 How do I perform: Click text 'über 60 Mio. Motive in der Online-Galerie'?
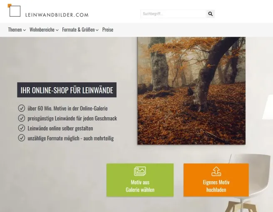click(67, 109)
